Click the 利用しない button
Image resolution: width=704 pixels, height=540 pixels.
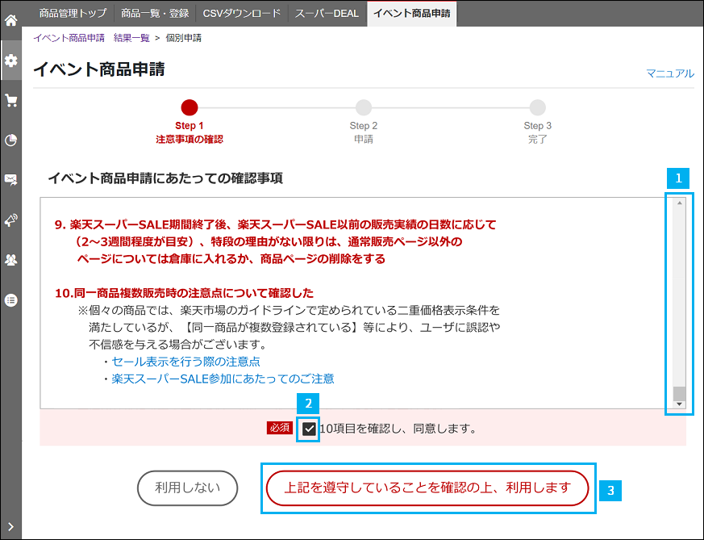click(187, 488)
